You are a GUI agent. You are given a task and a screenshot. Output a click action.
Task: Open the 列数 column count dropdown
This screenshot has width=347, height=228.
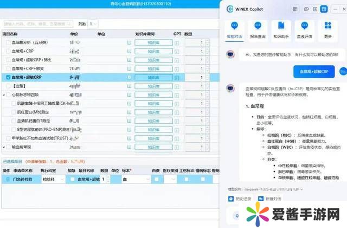94,24
